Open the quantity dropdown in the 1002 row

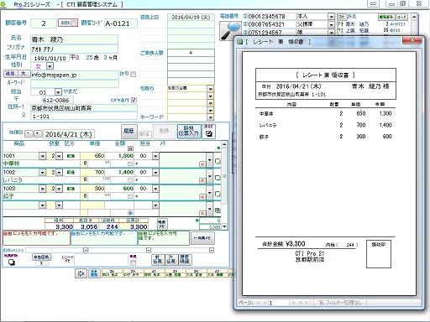pyautogui.click(x=59, y=173)
